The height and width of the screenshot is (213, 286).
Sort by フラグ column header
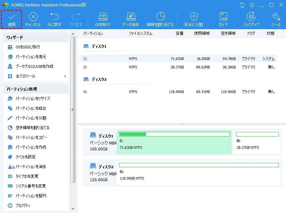click(251, 33)
